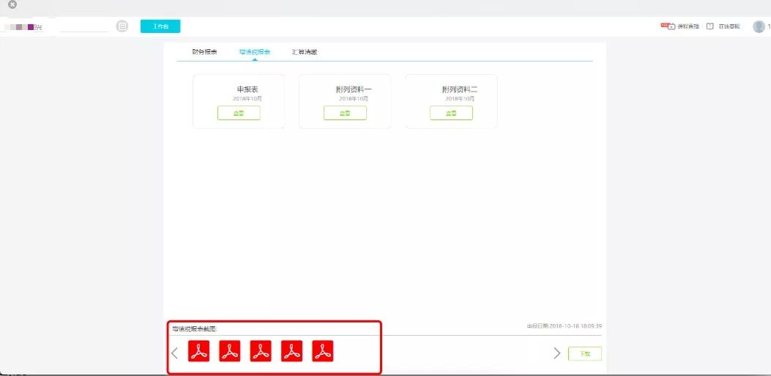This screenshot has height=376, width=771.
Task: Click the 附列资料二 card title
Action: pos(460,89)
